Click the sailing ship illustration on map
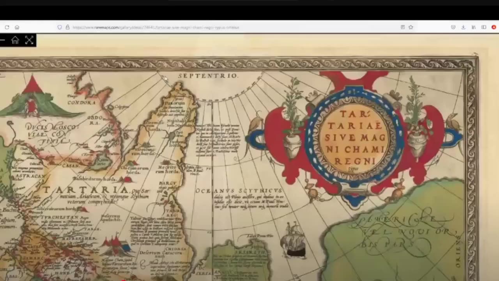 point(294,240)
